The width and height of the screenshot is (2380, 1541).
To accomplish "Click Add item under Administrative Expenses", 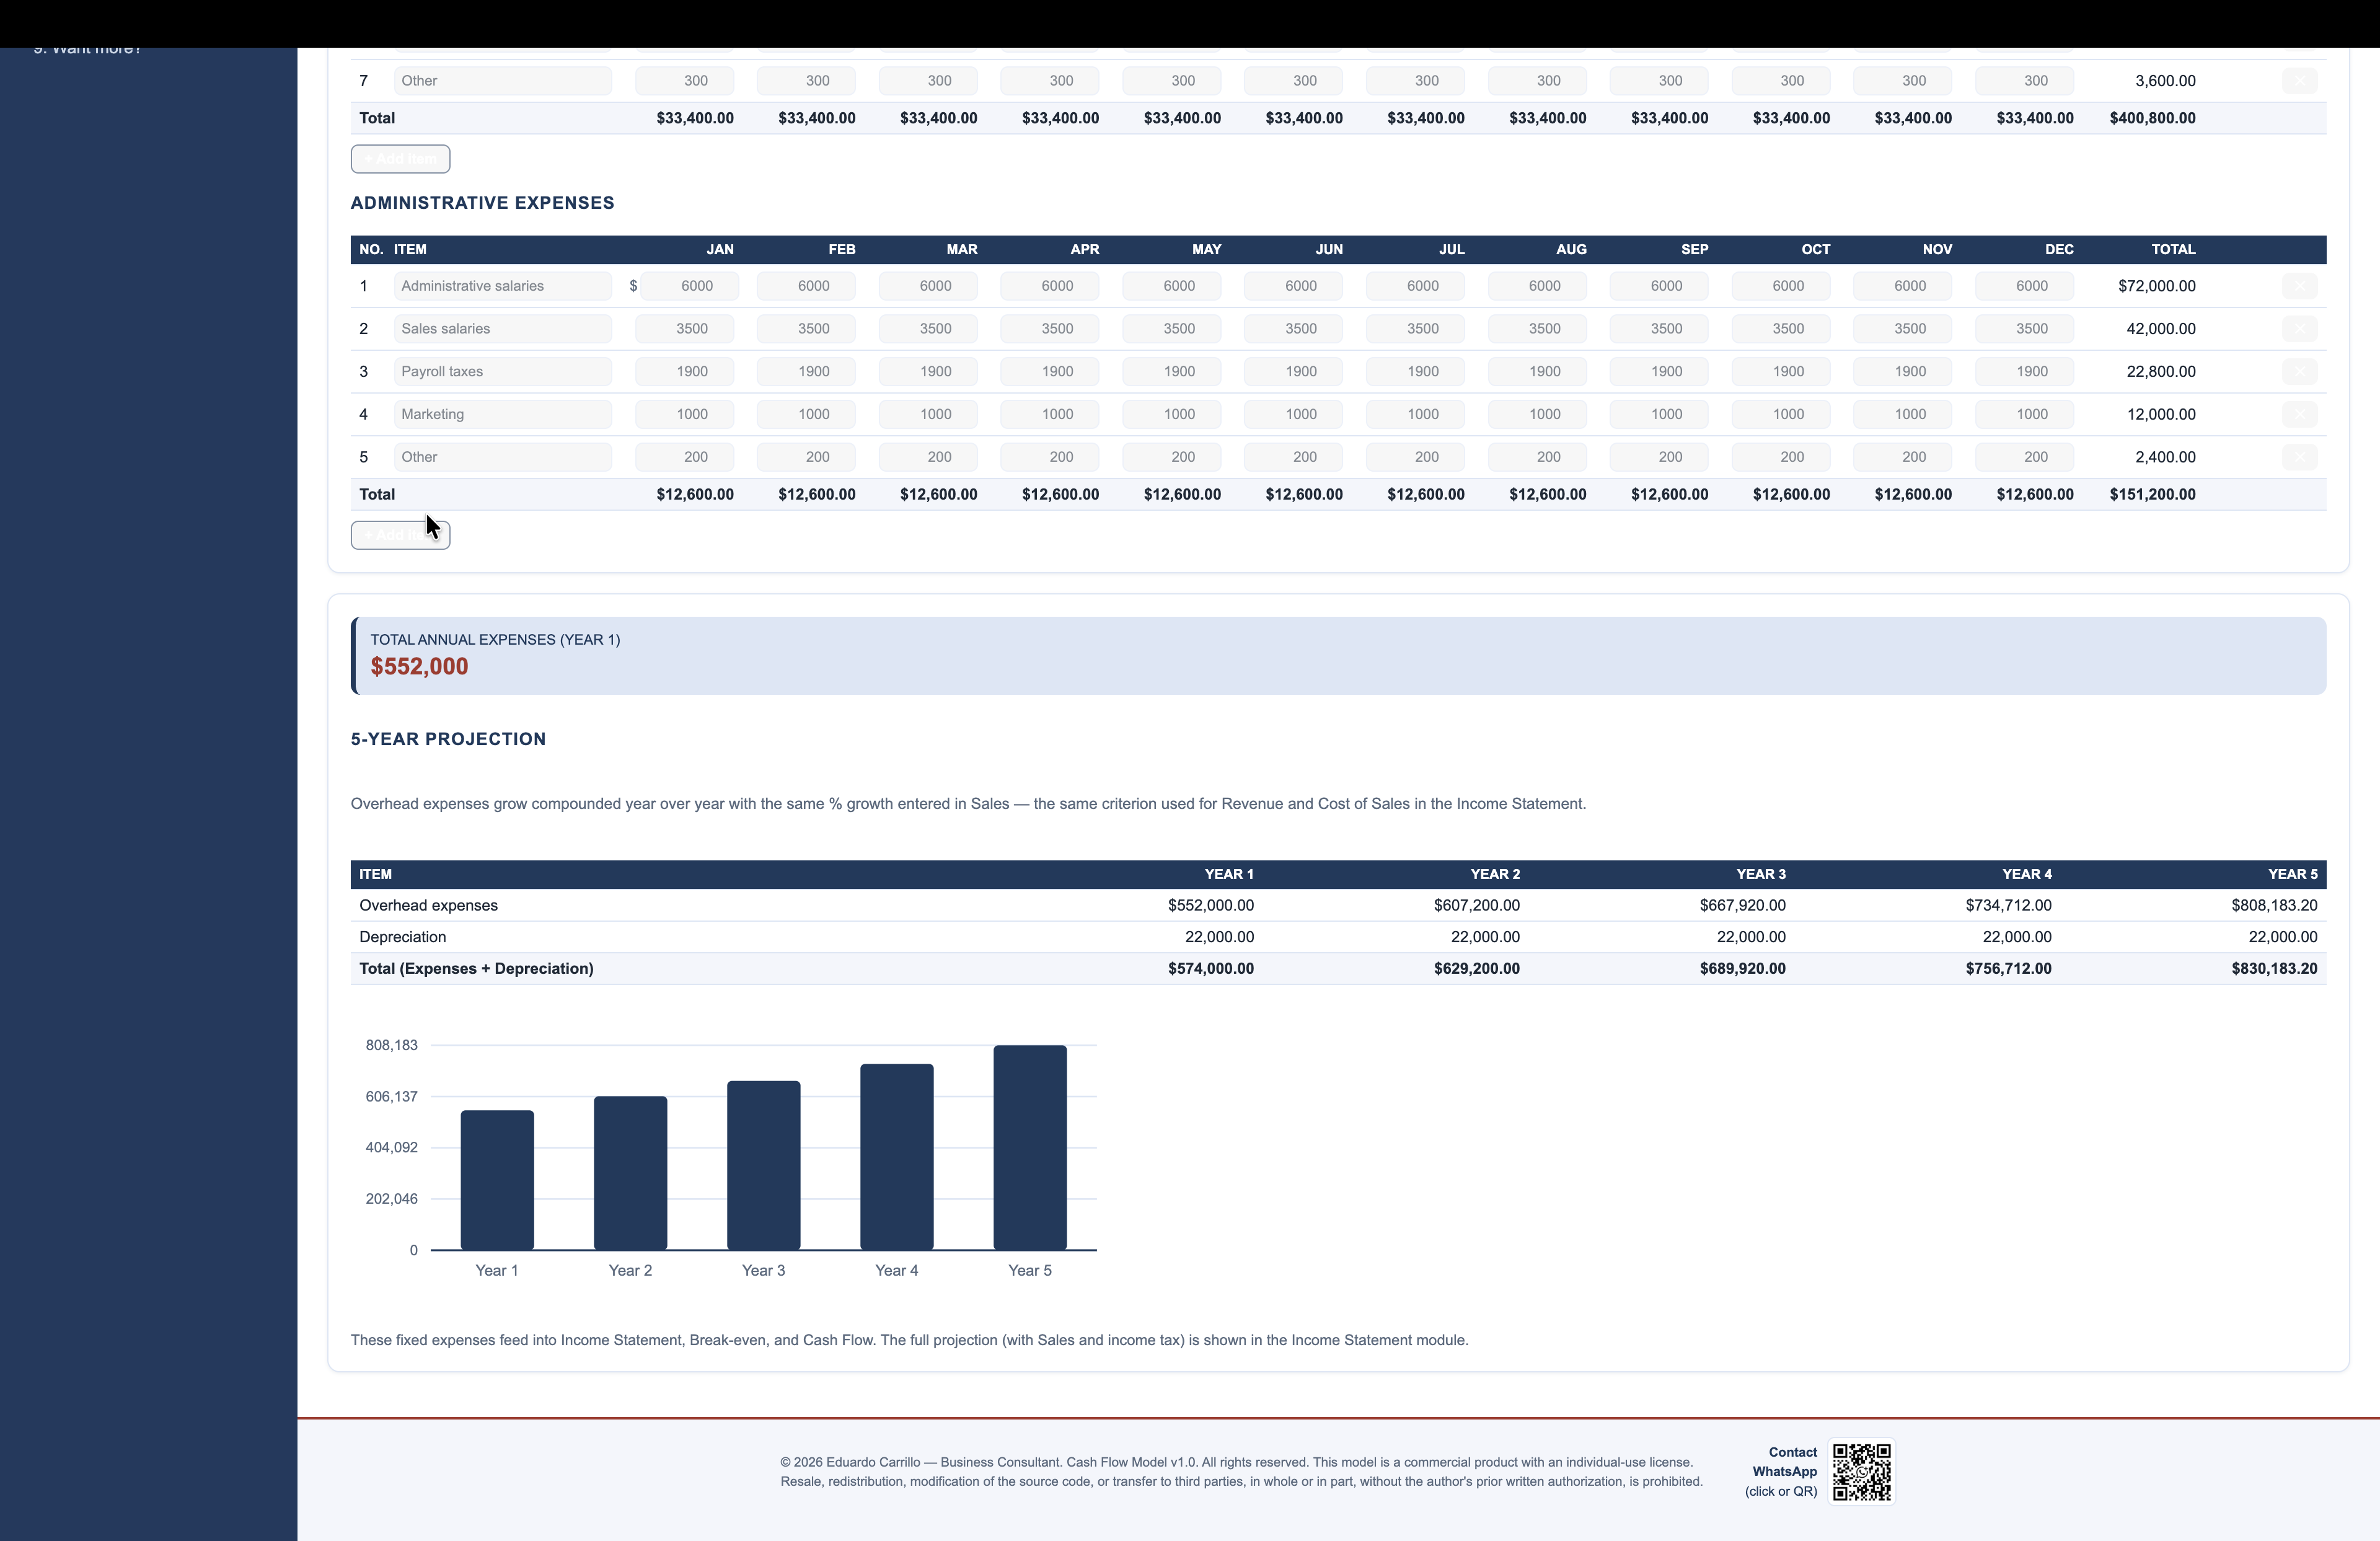I will click(400, 535).
